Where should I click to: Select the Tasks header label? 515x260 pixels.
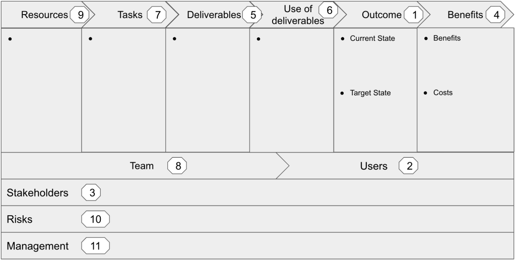(x=130, y=15)
